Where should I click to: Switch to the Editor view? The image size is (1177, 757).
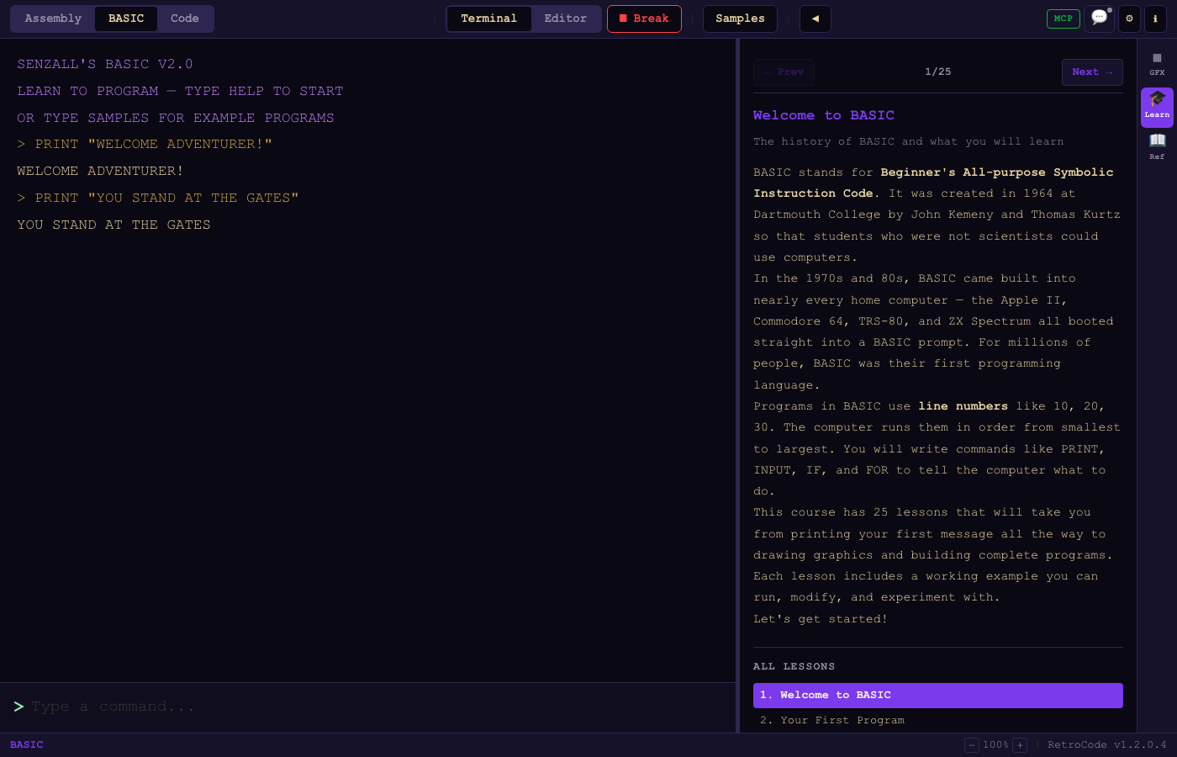pos(565,18)
